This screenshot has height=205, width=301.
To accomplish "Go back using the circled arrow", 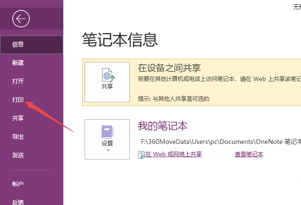I will click(x=21, y=18).
